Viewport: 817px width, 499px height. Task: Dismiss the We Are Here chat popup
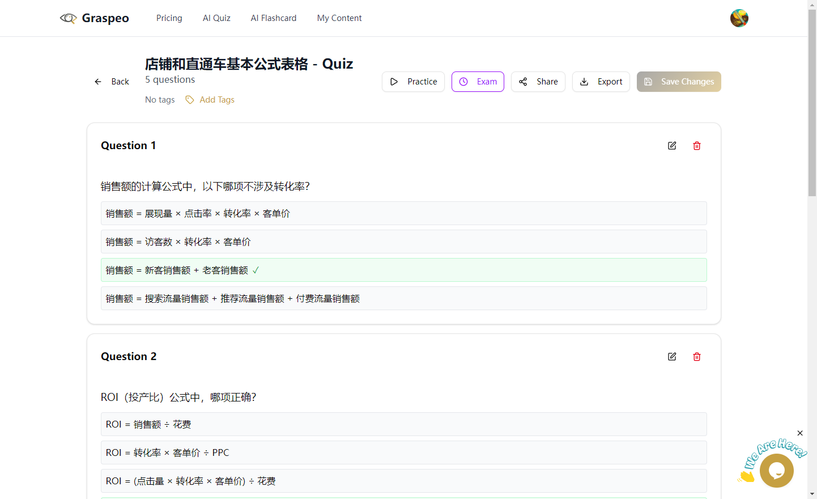tap(800, 433)
